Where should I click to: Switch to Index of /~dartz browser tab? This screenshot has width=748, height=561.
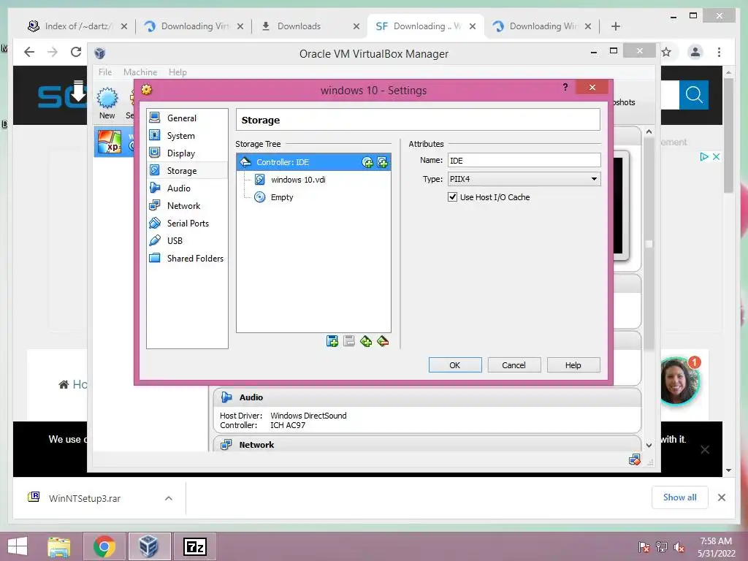tap(77, 26)
